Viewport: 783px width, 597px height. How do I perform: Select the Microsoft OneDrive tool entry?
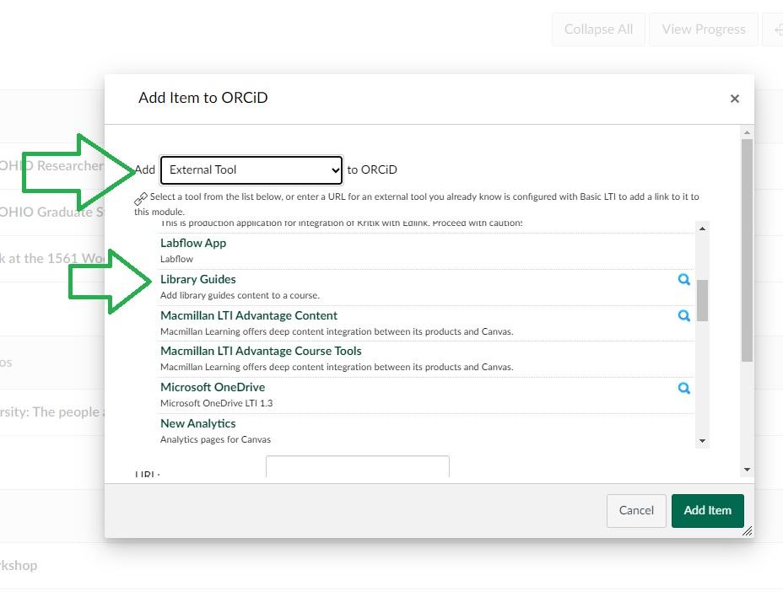(x=213, y=387)
